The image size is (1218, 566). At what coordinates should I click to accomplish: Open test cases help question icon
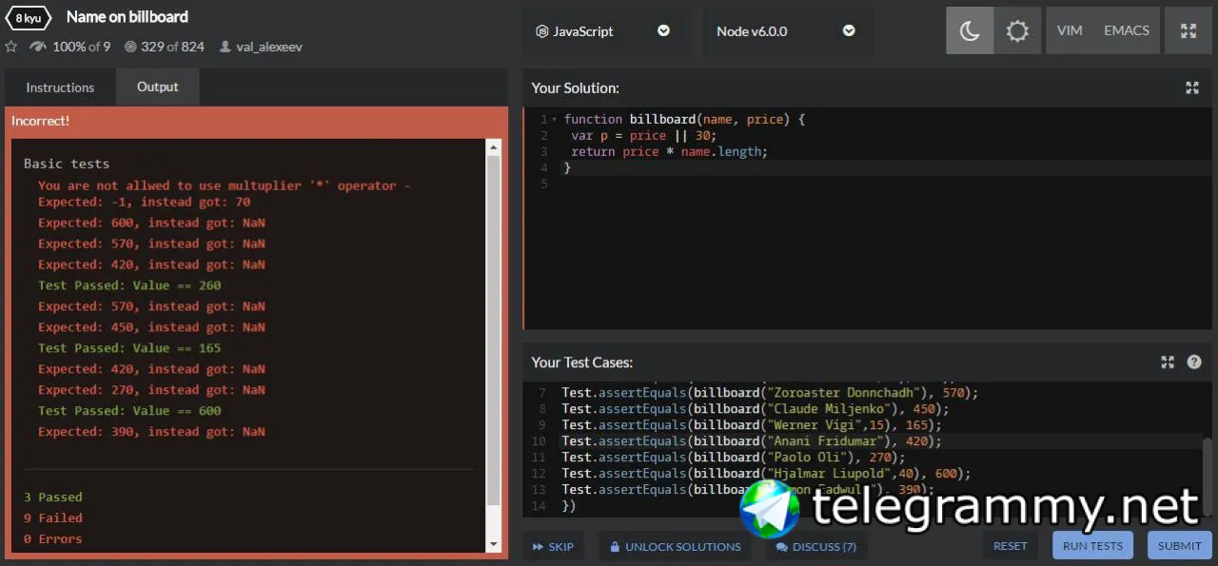[1194, 361]
